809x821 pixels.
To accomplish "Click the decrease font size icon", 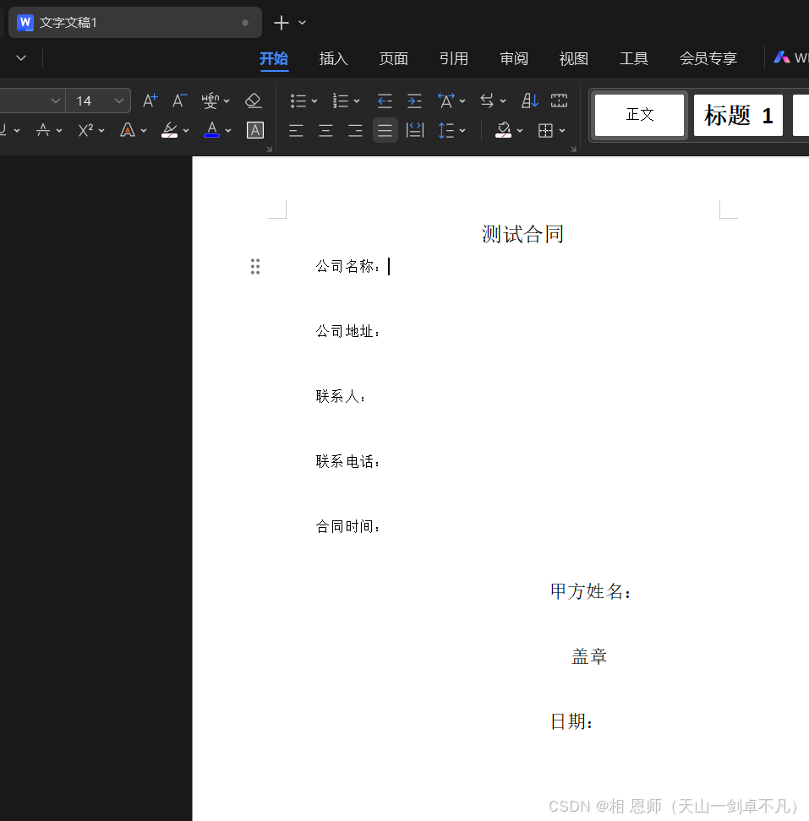I will 179,101.
